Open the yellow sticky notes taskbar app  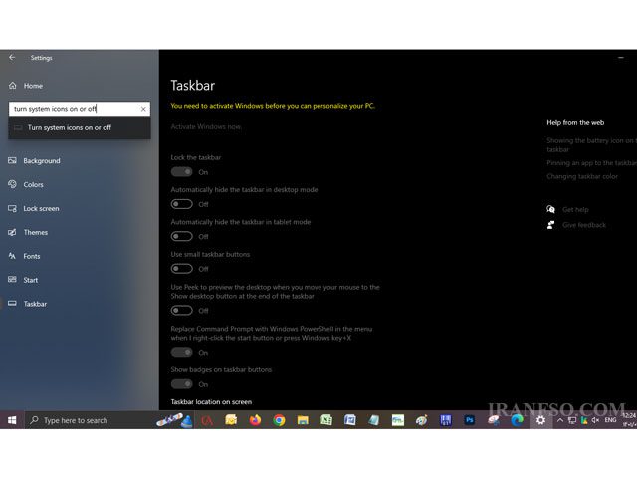pyautogui.click(x=231, y=420)
